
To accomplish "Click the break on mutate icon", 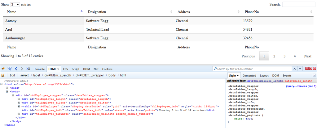I will tap(3, 75).
